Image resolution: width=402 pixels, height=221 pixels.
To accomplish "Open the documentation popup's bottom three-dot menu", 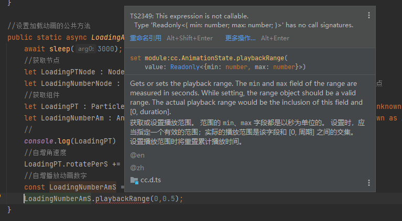I will pyautogui.click(x=369, y=182).
